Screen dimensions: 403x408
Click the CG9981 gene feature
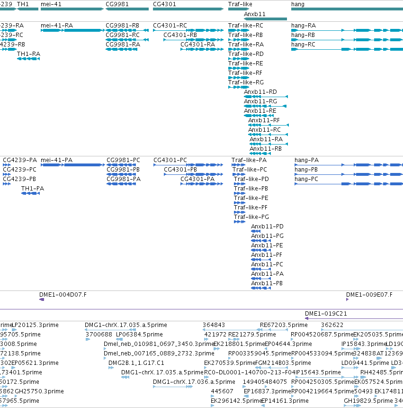click(x=127, y=9)
